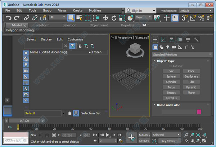Choose Rectangular Selection Region icon

[87, 18]
